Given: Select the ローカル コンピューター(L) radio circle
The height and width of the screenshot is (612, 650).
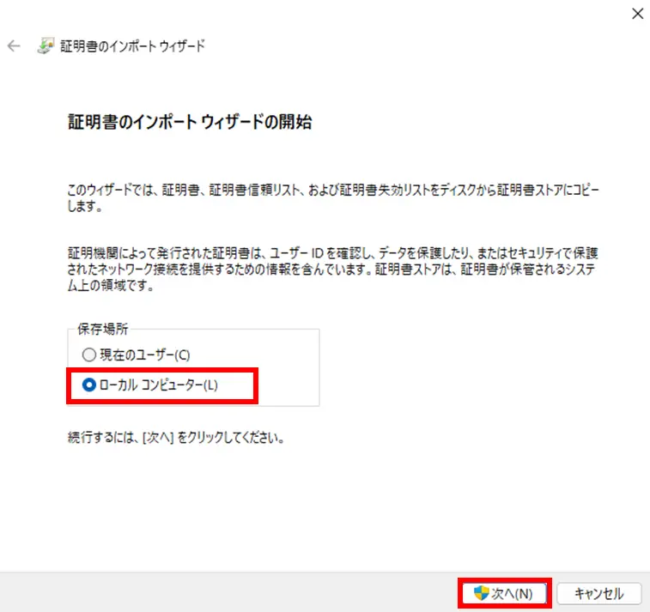Looking at the screenshot, I should (88, 385).
